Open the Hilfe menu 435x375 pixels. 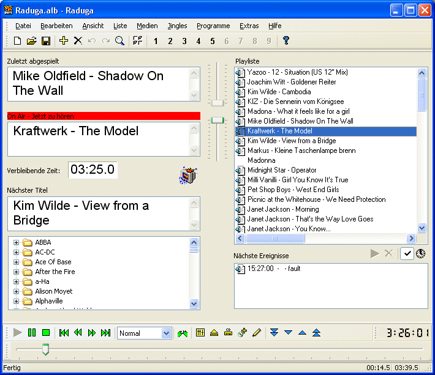275,26
